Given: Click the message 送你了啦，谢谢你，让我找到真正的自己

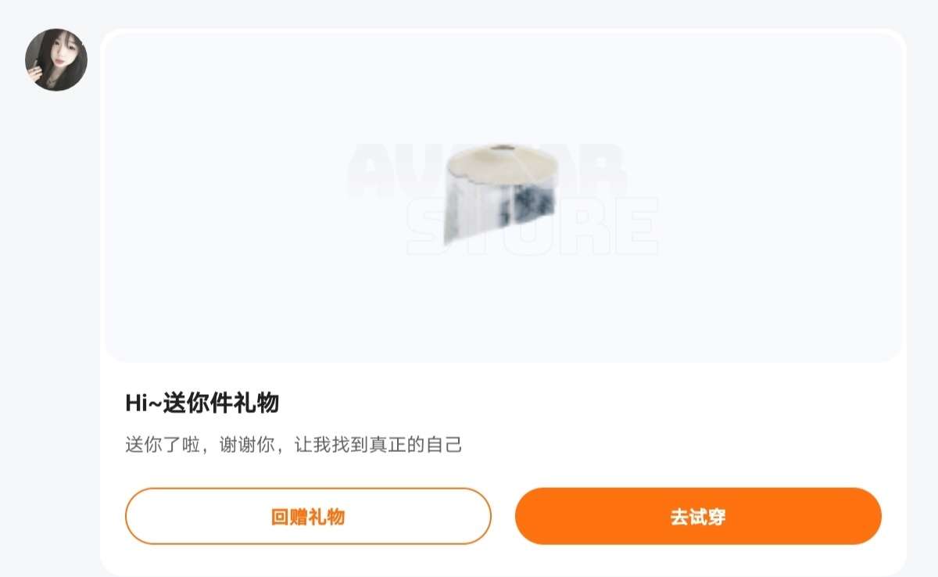Looking at the screenshot, I should [x=294, y=445].
